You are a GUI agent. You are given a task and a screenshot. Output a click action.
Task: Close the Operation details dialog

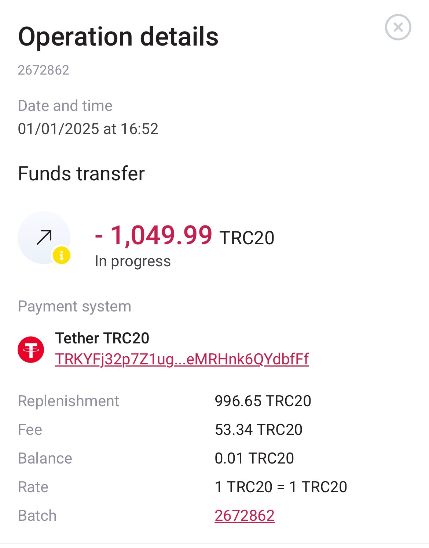coord(398,27)
